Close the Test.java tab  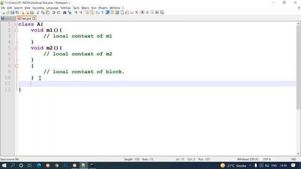tap(34, 19)
